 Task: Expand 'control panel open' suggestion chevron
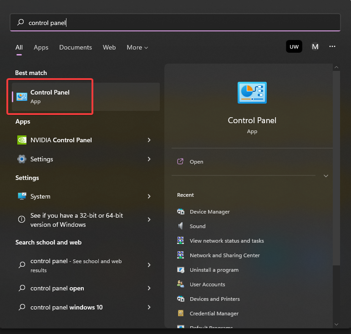[149, 288]
